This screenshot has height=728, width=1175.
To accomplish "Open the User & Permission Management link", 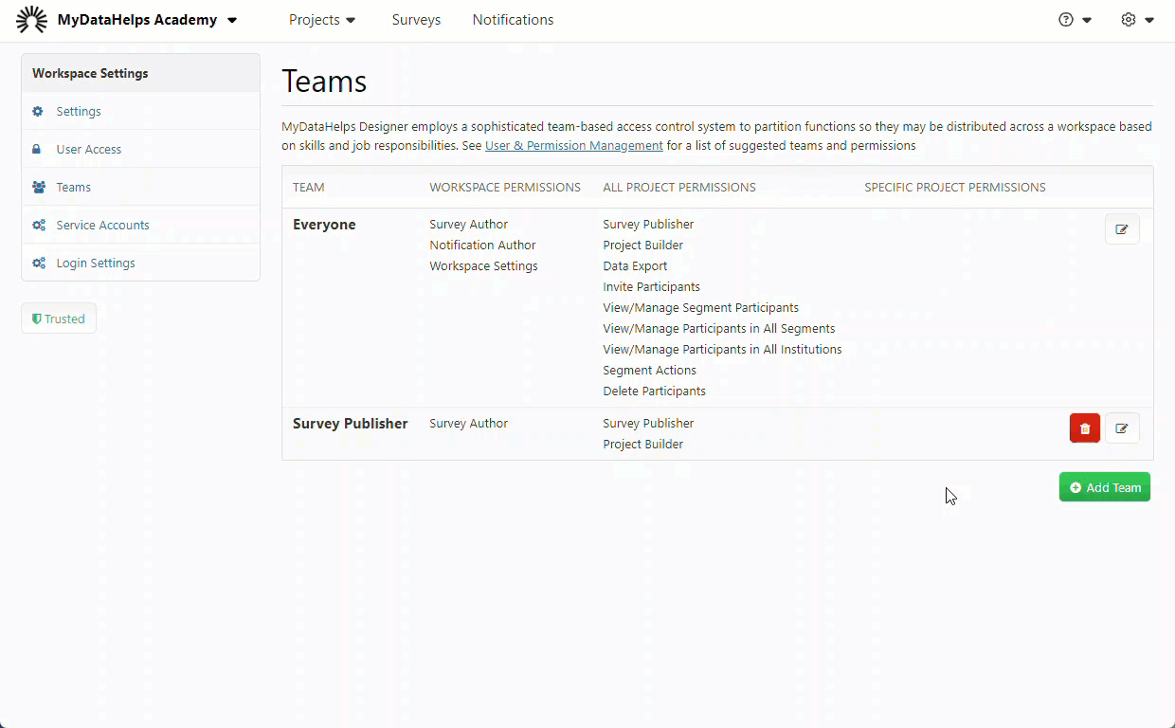I will pos(573,146).
